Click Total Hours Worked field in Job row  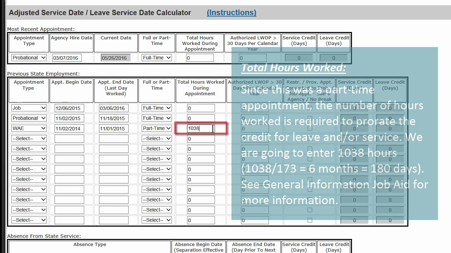pyautogui.click(x=201, y=108)
